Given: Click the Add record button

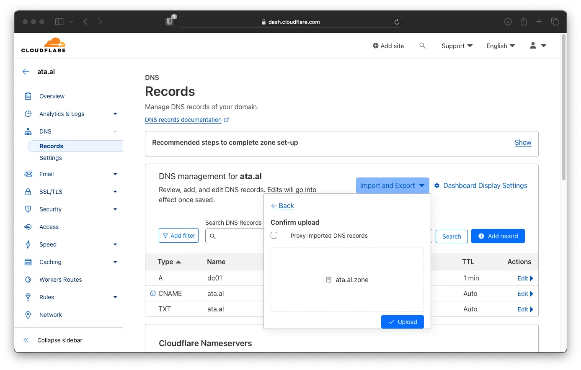Looking at the screenshot, I should click(x=498, y=236).
